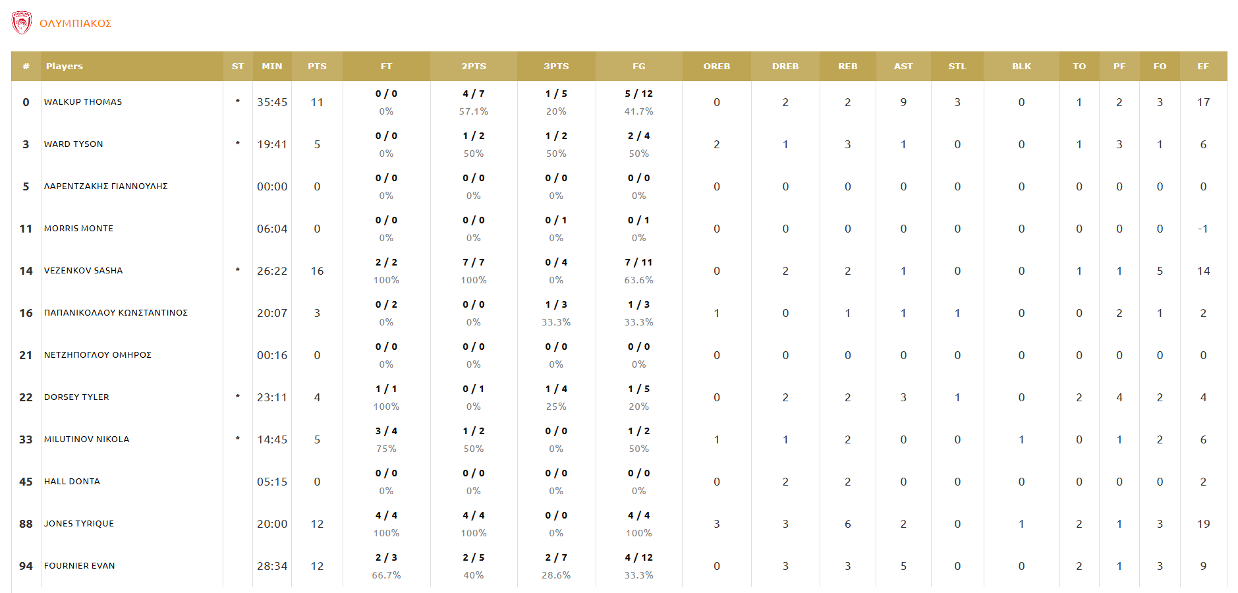Click the EF efficiency column header
This screenshot has height=593, width=1238.
tap(1203, 67)
